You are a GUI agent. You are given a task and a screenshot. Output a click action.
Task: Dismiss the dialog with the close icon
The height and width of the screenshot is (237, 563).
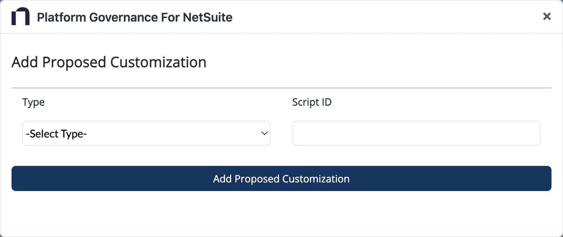(x=547, y=16)
